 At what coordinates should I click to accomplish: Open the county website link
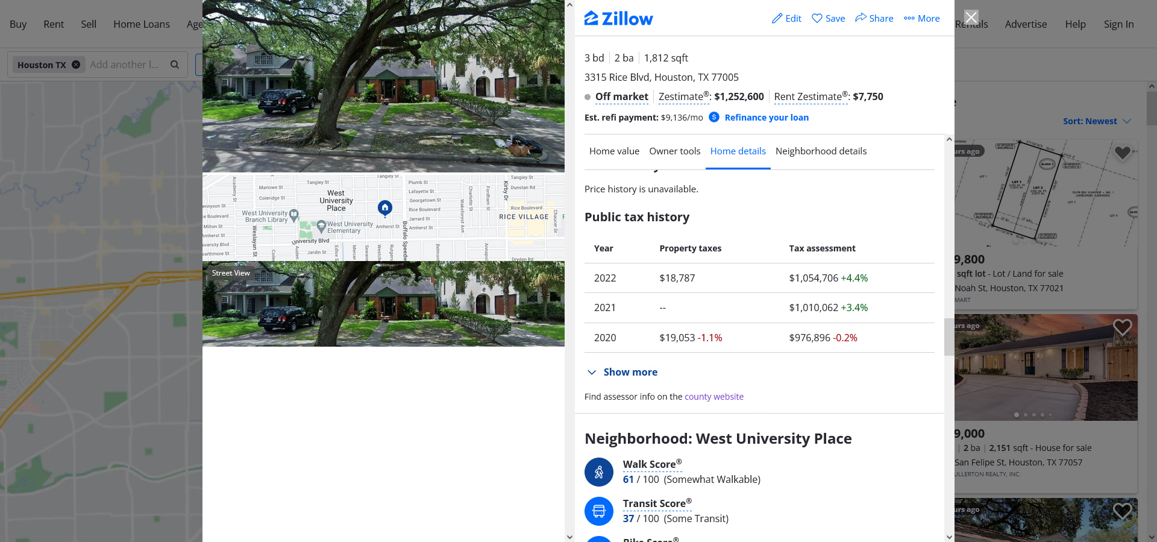pyautogui.click(x=714, y=397)
